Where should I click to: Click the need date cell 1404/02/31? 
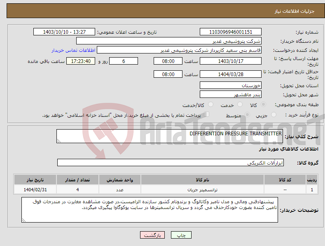click(35, 190)
